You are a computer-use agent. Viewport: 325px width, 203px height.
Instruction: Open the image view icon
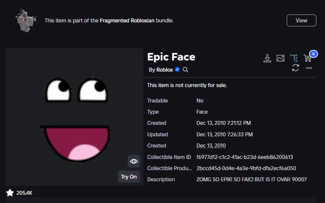click(x=281, y=58)
